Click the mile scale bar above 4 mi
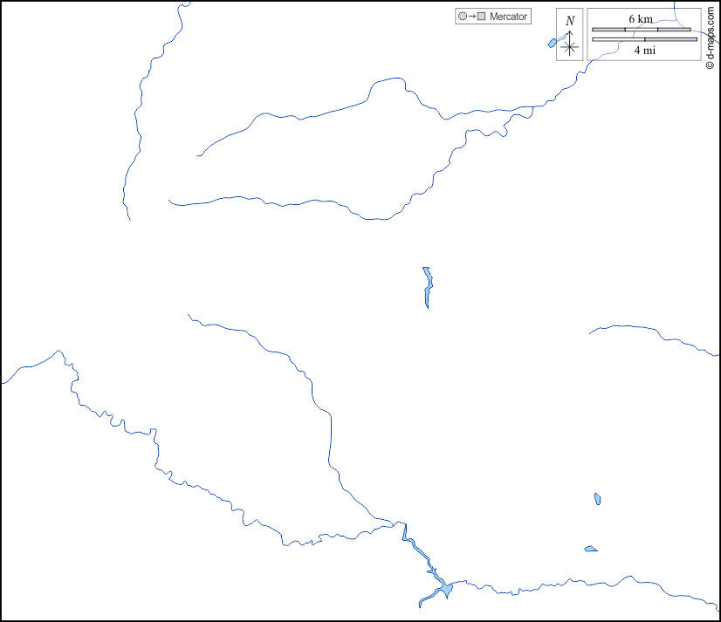Image resolution: width=721 pixels, height=622 pixels. (644, 39)
